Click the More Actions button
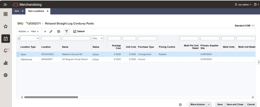 click(197, 104)
